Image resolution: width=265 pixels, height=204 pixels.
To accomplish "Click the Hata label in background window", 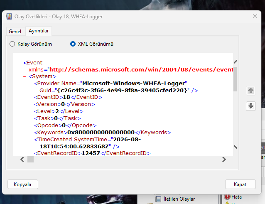I will tap(236, 197).
